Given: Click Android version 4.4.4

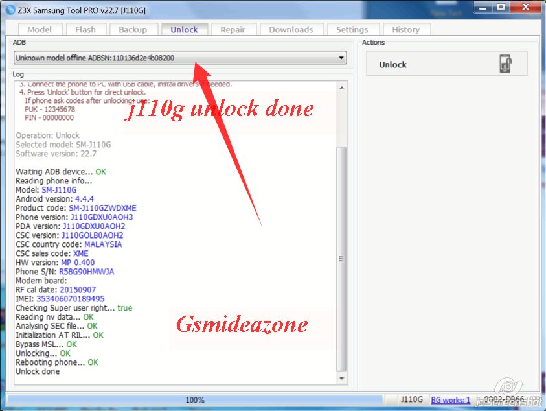Looking at the screenshot, I should tap(85, 199).
